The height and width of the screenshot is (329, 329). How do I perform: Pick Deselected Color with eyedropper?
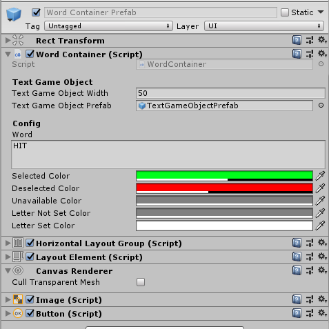pos(320,188)
